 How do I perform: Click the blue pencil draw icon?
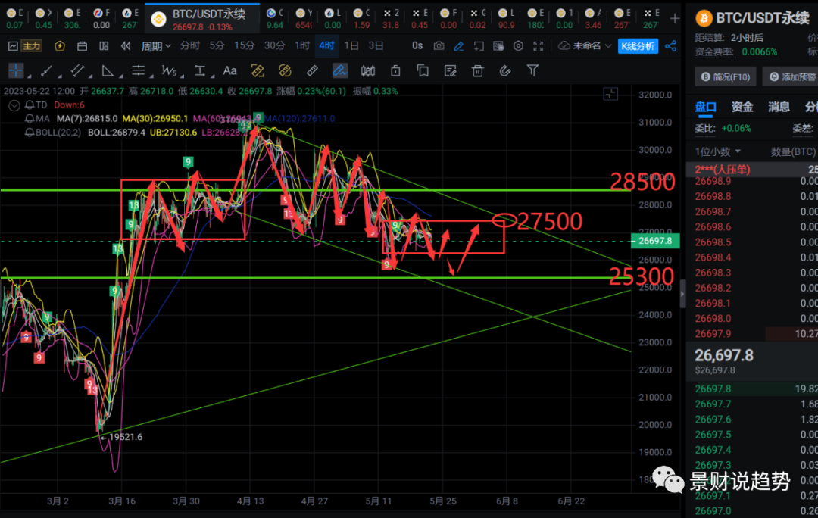click(x=458, y=46)
